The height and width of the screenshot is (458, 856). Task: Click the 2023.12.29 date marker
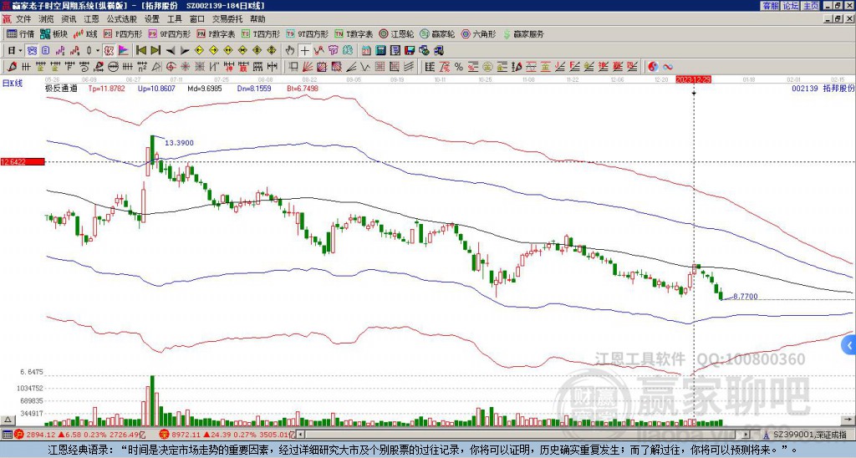[693, 79]
